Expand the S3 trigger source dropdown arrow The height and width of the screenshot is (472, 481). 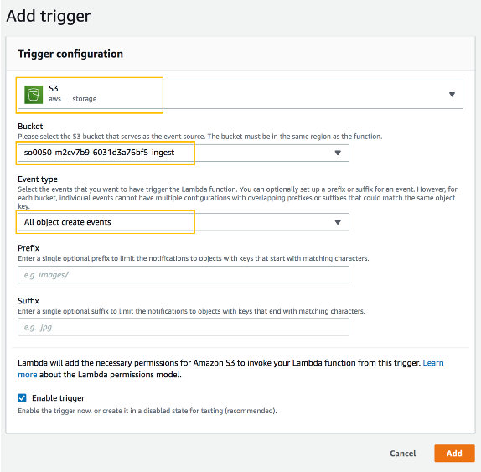click(x=452, y=95)
